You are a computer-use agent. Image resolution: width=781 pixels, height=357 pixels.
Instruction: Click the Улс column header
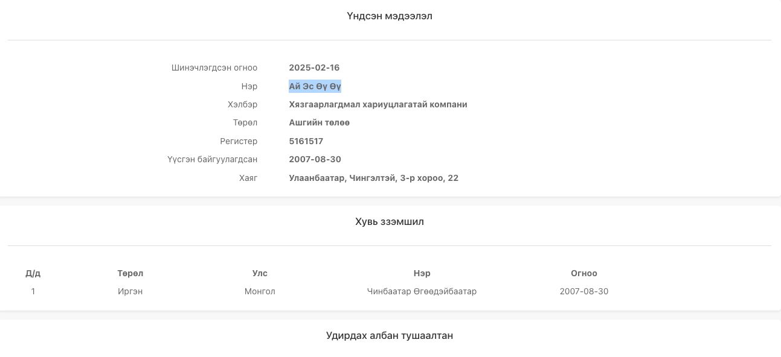pyautogui.click(x=260, y=273)
